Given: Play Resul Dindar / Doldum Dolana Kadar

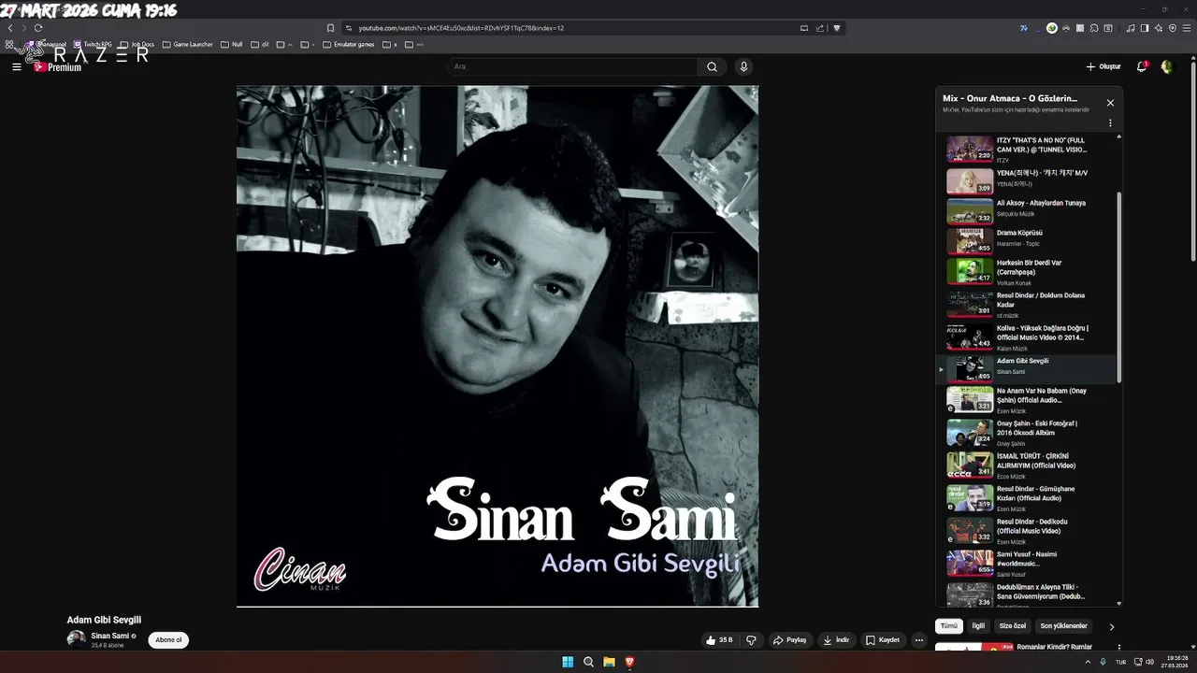Looking at the screenshot, I should (1026, 304).
